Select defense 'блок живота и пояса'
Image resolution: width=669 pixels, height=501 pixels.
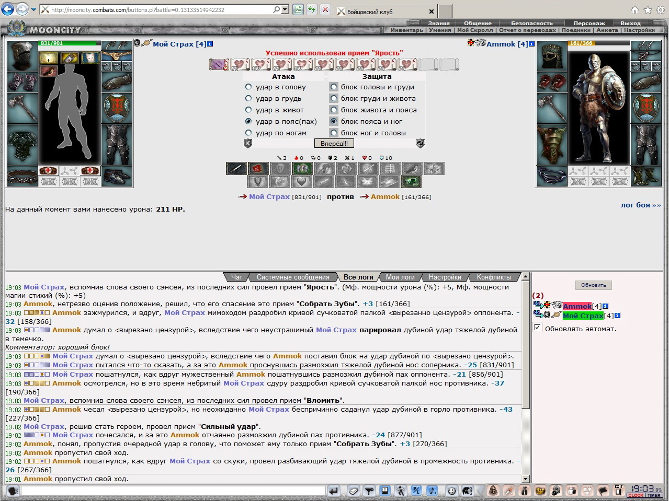click(x=334, y=110)
